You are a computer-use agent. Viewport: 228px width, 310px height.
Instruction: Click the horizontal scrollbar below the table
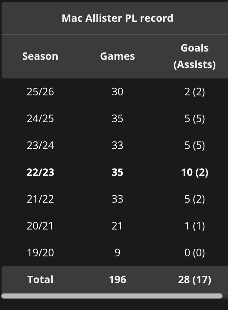point(112,296)
